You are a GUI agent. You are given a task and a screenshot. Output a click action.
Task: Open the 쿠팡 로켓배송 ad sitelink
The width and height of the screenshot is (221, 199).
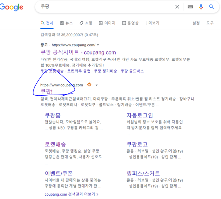pyautogui.click(x=52, y=71)
